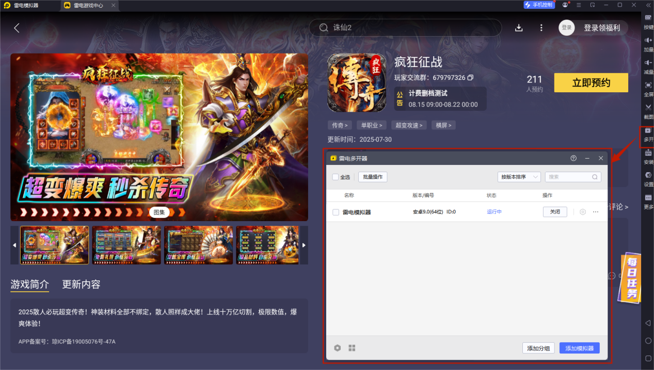Click the 疯狂征战 game icon
This screenshot has width=654, height=370.
tap(357, 83)
